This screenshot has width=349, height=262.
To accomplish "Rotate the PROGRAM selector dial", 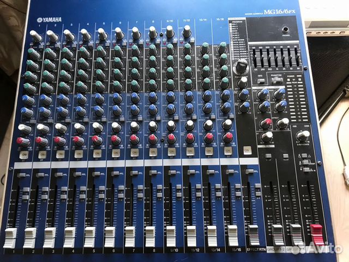I will click(x=241, y=67).
